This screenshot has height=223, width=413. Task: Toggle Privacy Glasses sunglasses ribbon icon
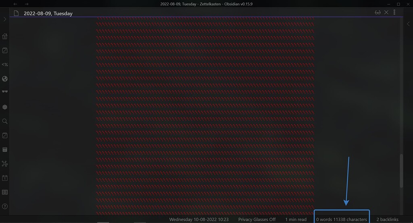(5, 91)
